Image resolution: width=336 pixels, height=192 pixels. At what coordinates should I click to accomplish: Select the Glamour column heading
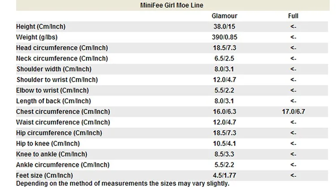[224, 16]
